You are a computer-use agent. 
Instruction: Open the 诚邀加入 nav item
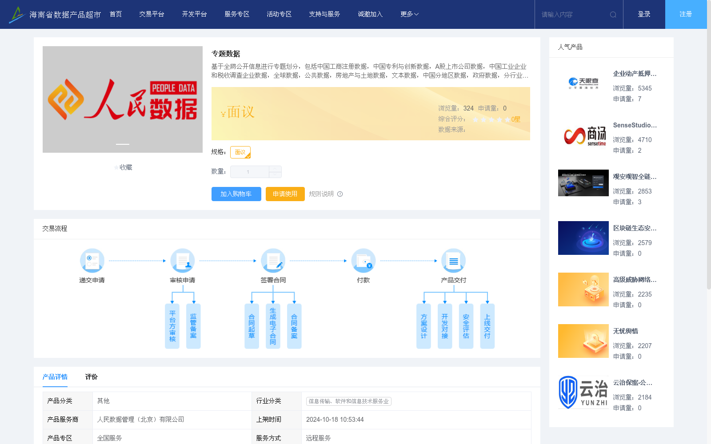(x=370, y=14)
